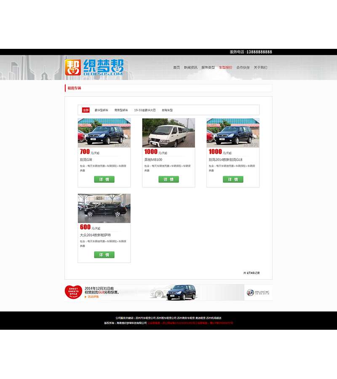Open the 别克Gl8 700 yuan car photo

[x=104, y=133]
